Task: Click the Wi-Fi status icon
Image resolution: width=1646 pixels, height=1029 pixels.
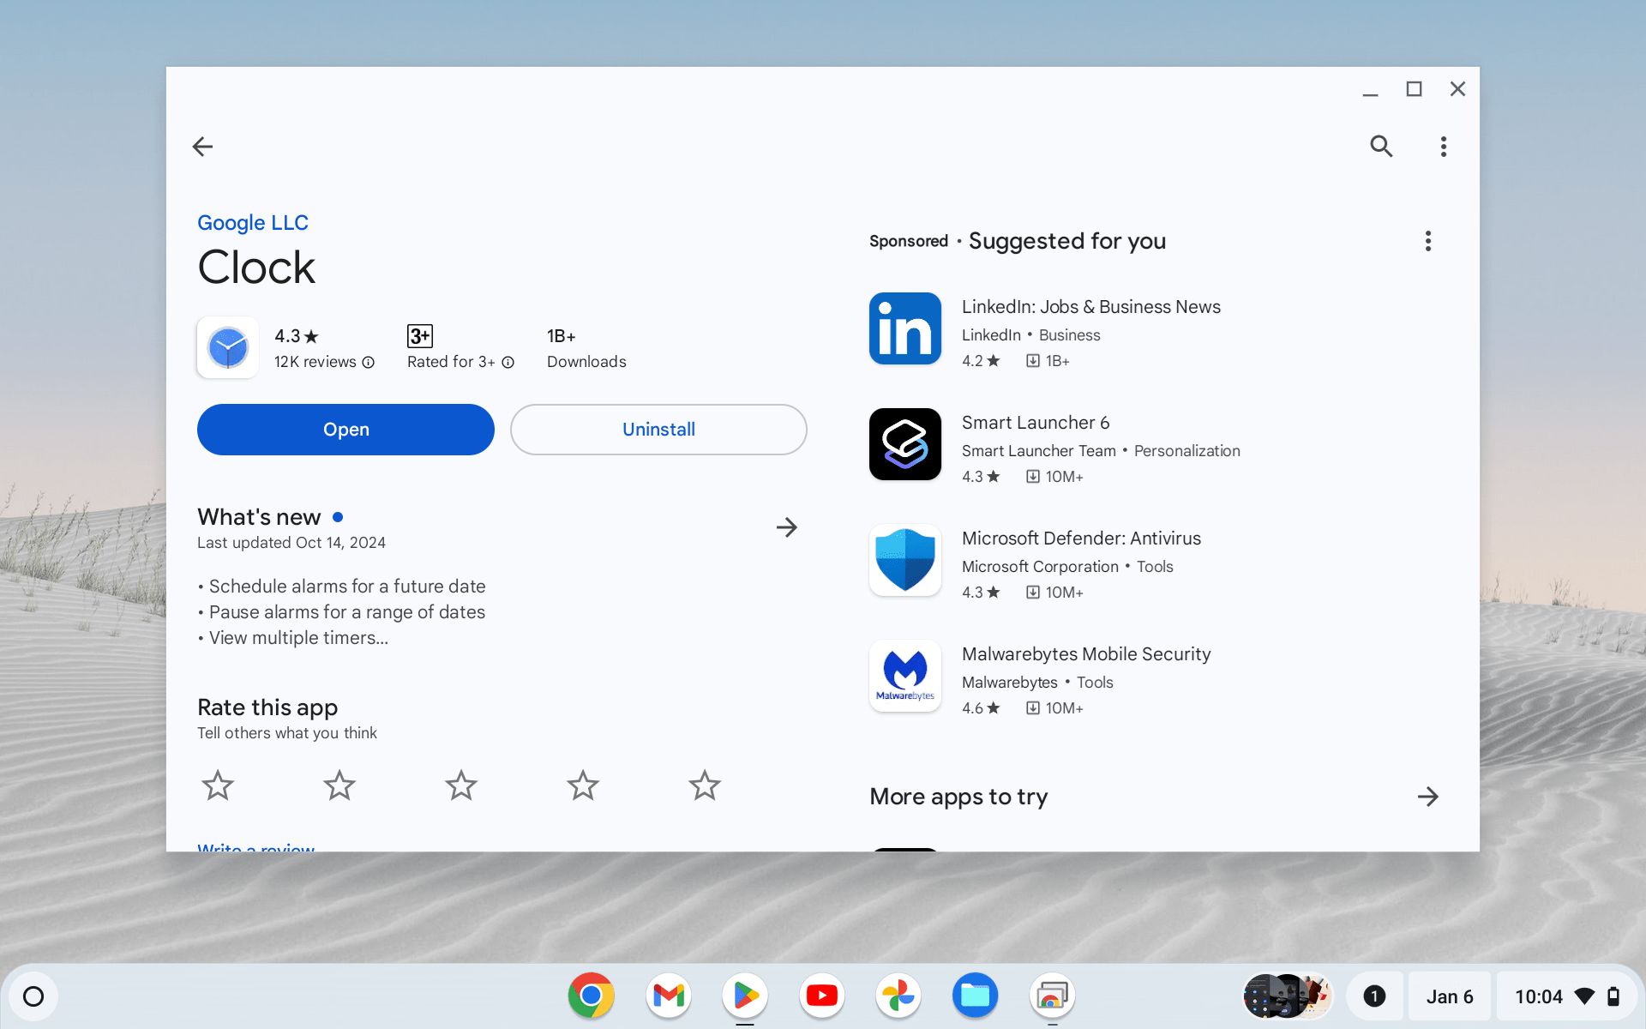Action: [x=1585, y=996]
